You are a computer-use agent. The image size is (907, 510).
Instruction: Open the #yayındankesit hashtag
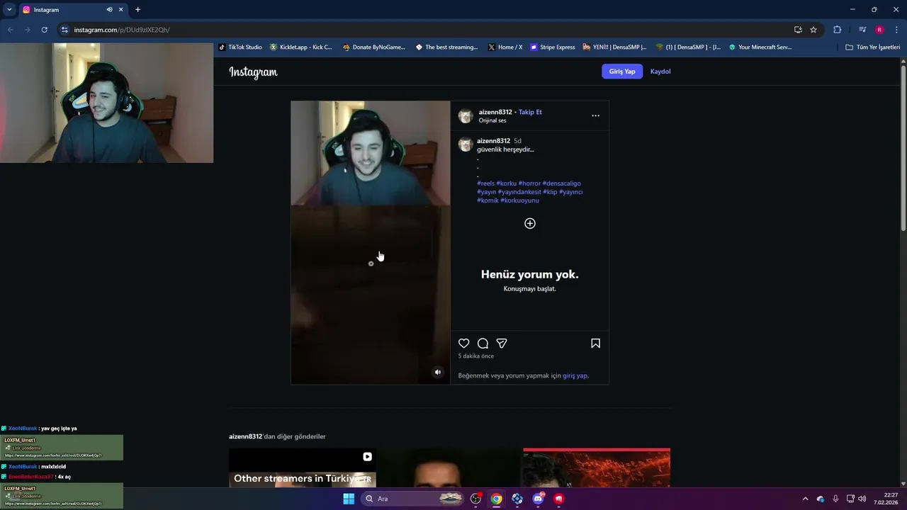(x=519, y=192)
